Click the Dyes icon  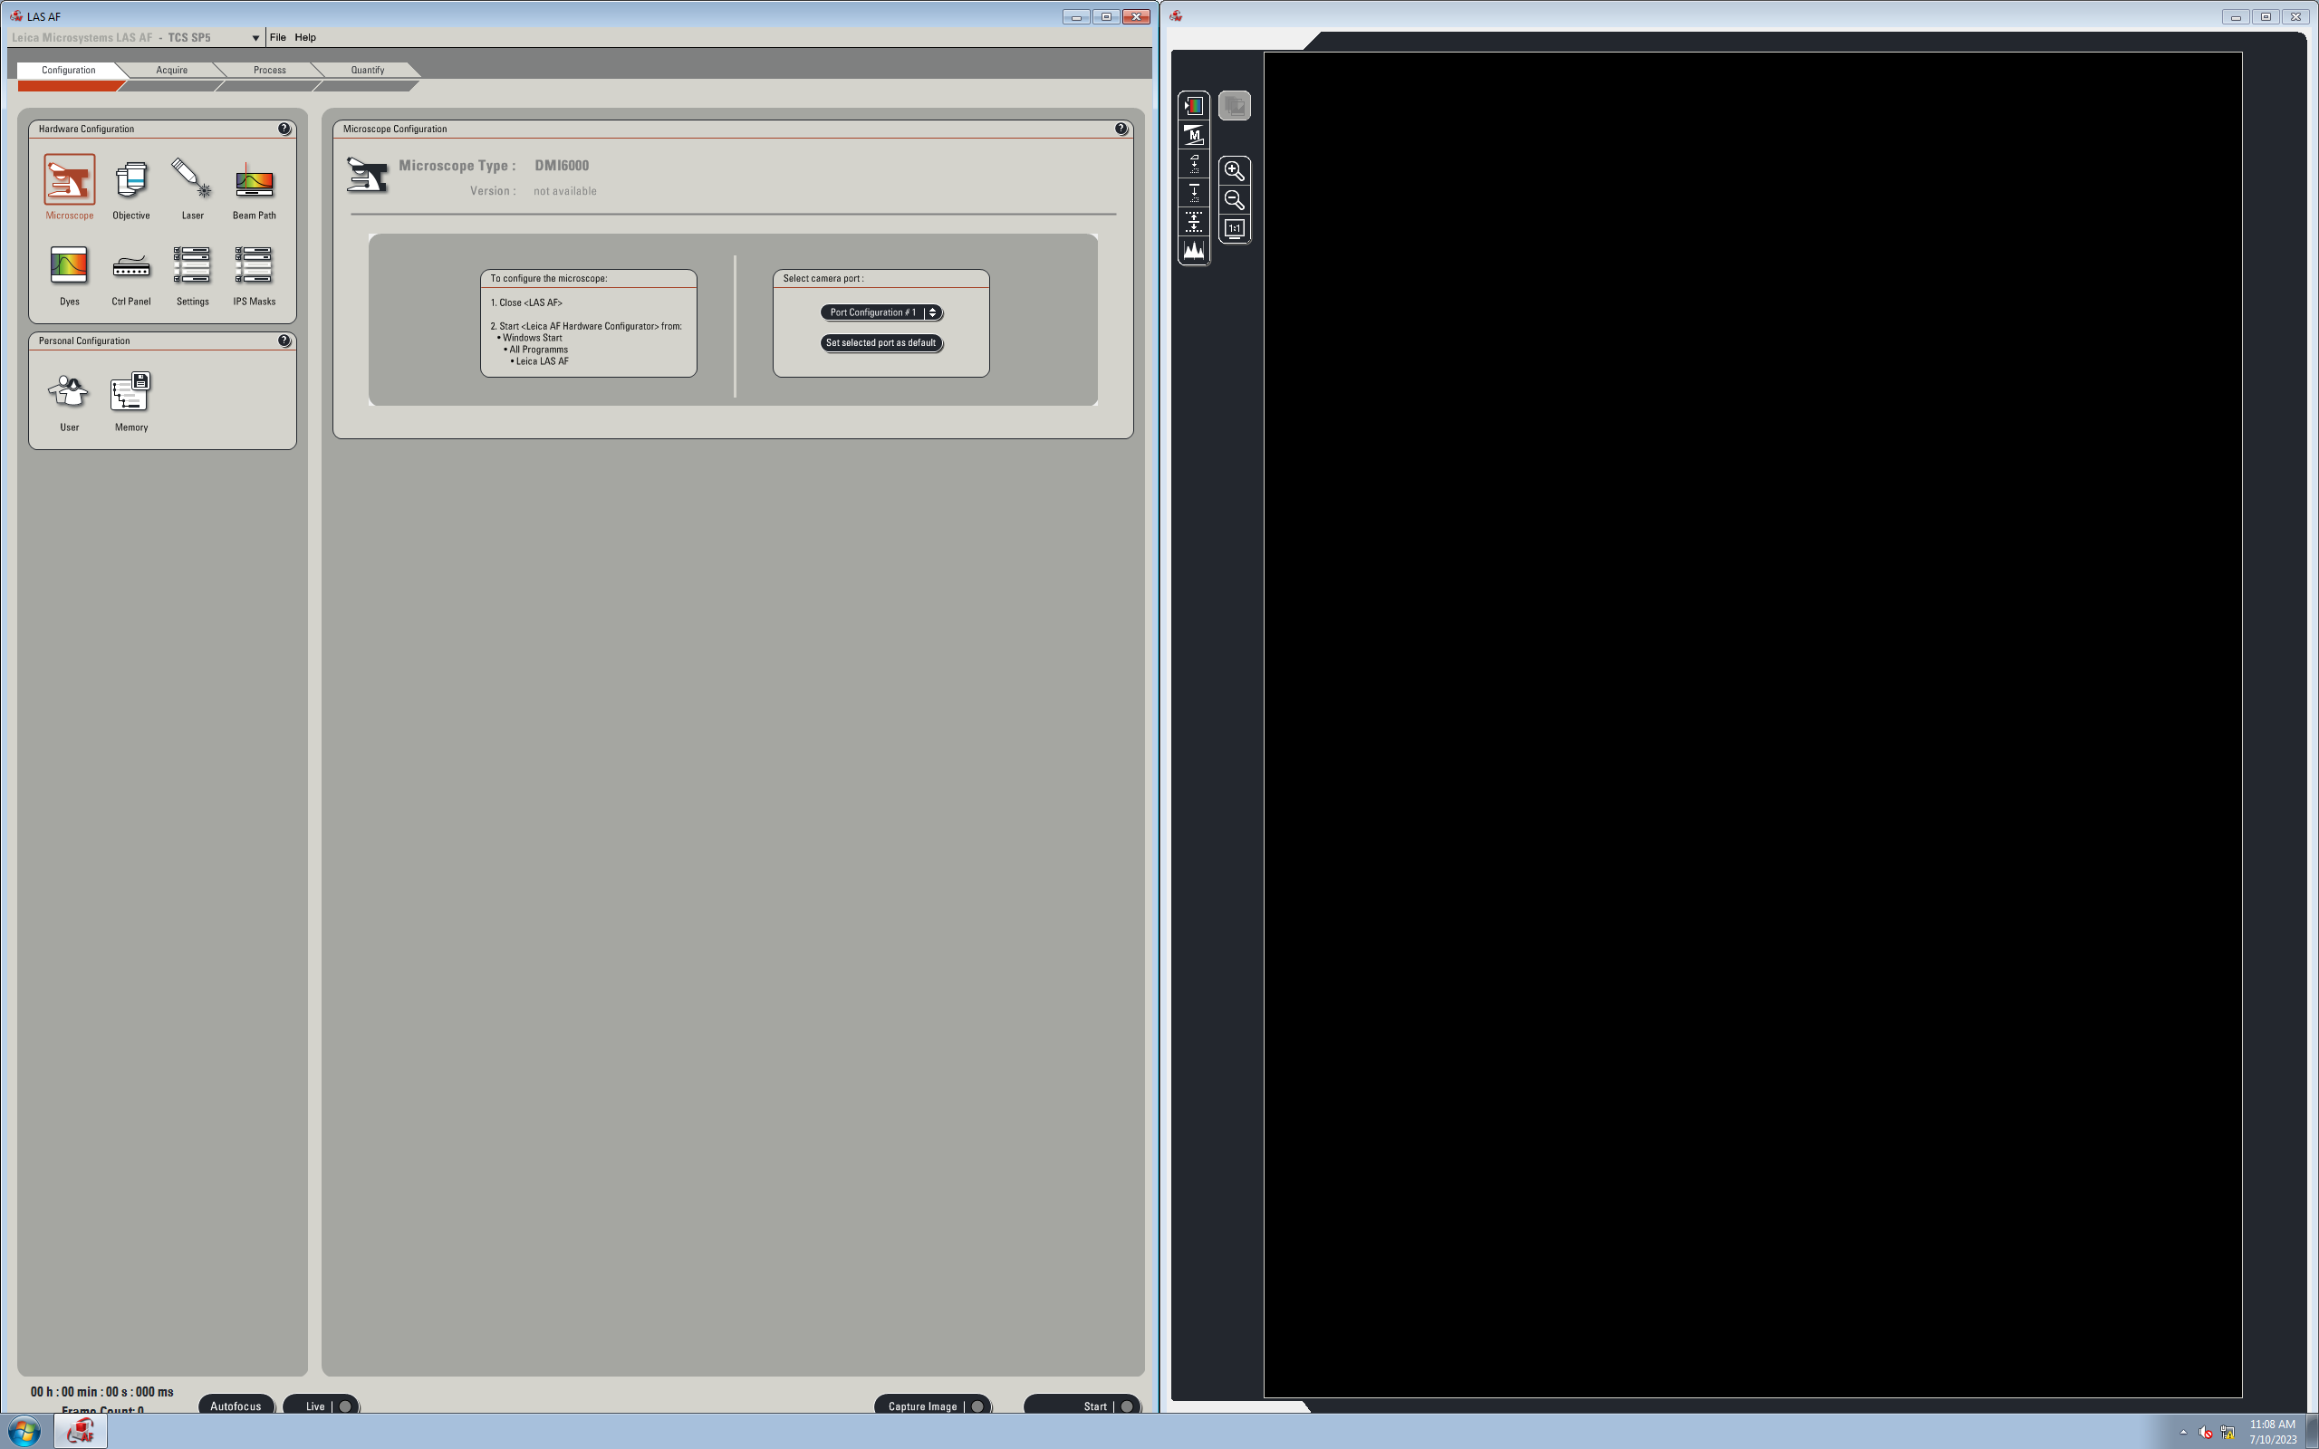[69, 266]
